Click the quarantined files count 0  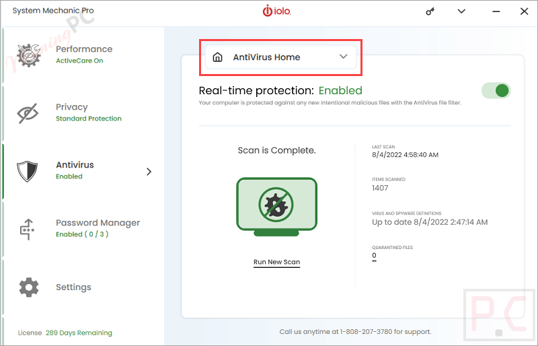coord(374,256)
